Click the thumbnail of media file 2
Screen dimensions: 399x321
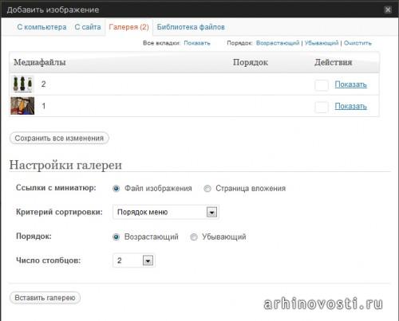[x=22, y=84]
